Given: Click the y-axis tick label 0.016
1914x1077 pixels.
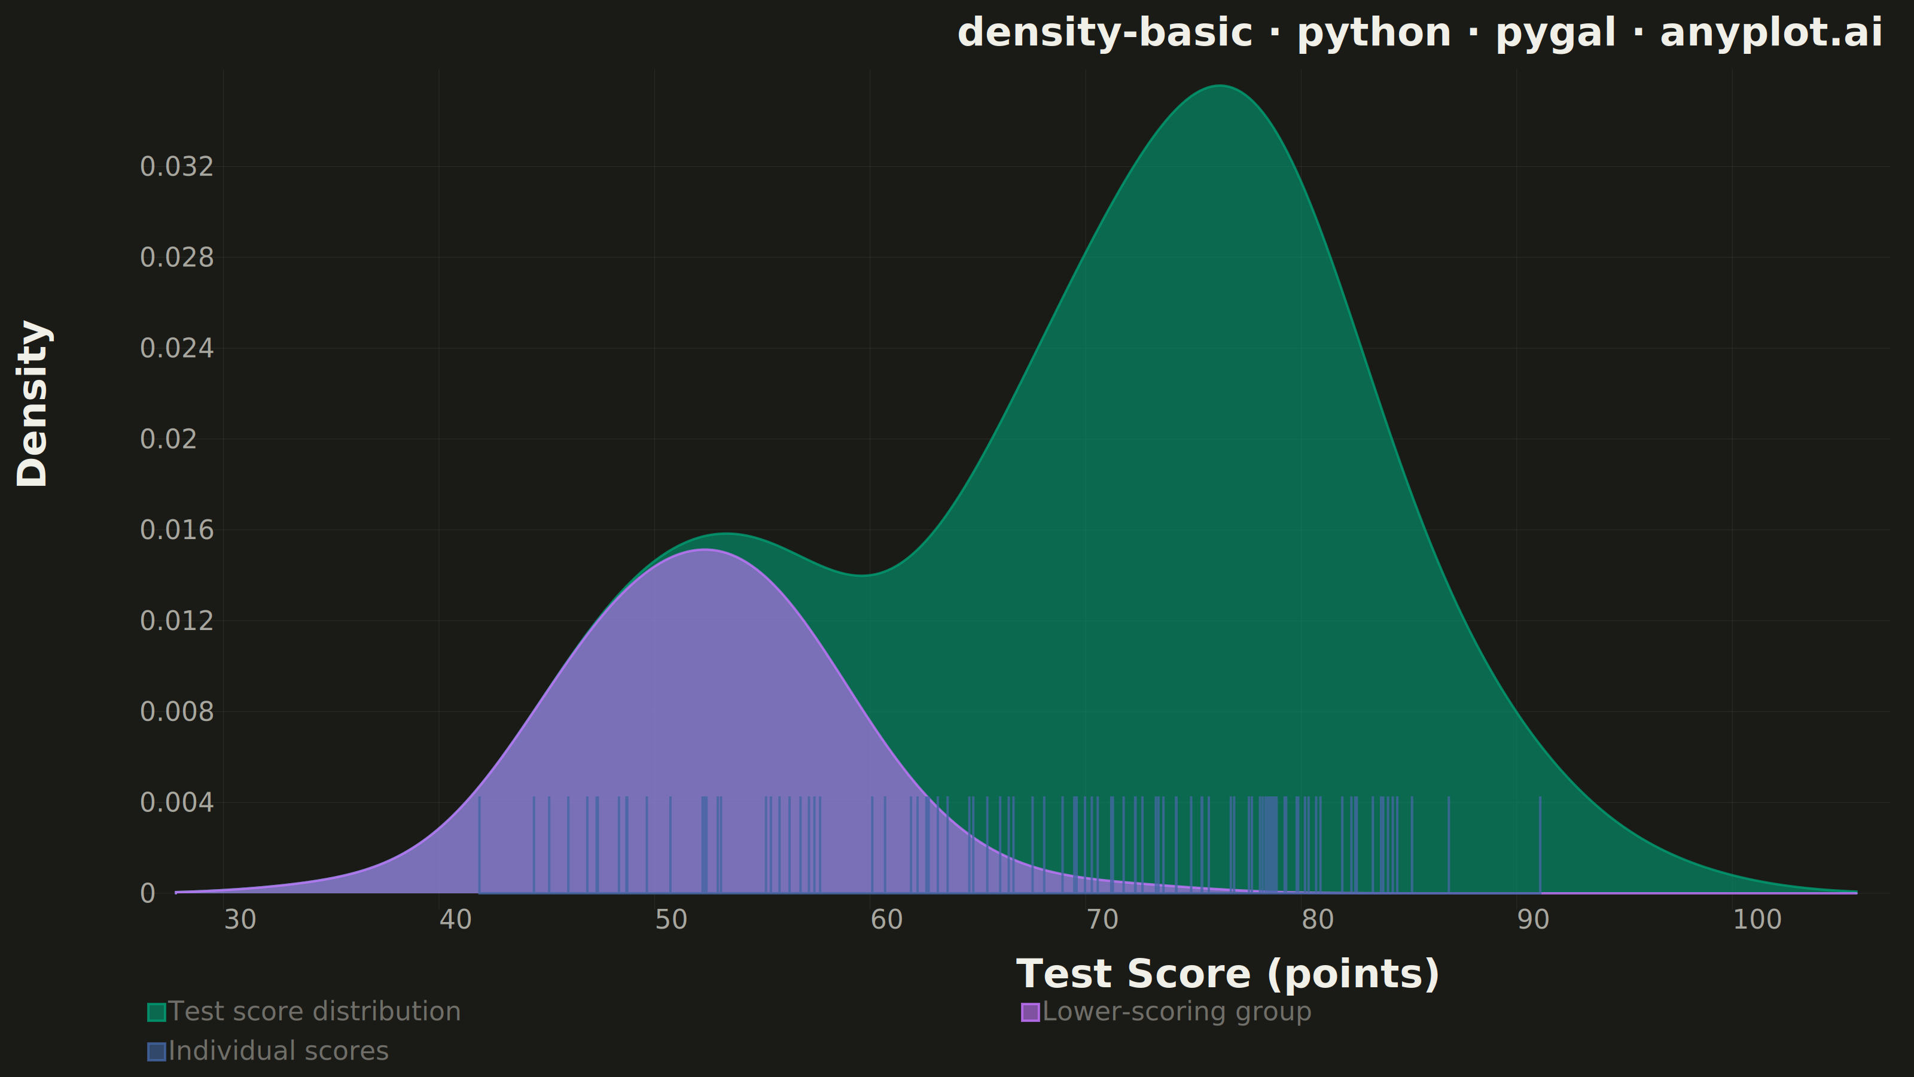Looking at the screenshot, I should click(177, 530).
